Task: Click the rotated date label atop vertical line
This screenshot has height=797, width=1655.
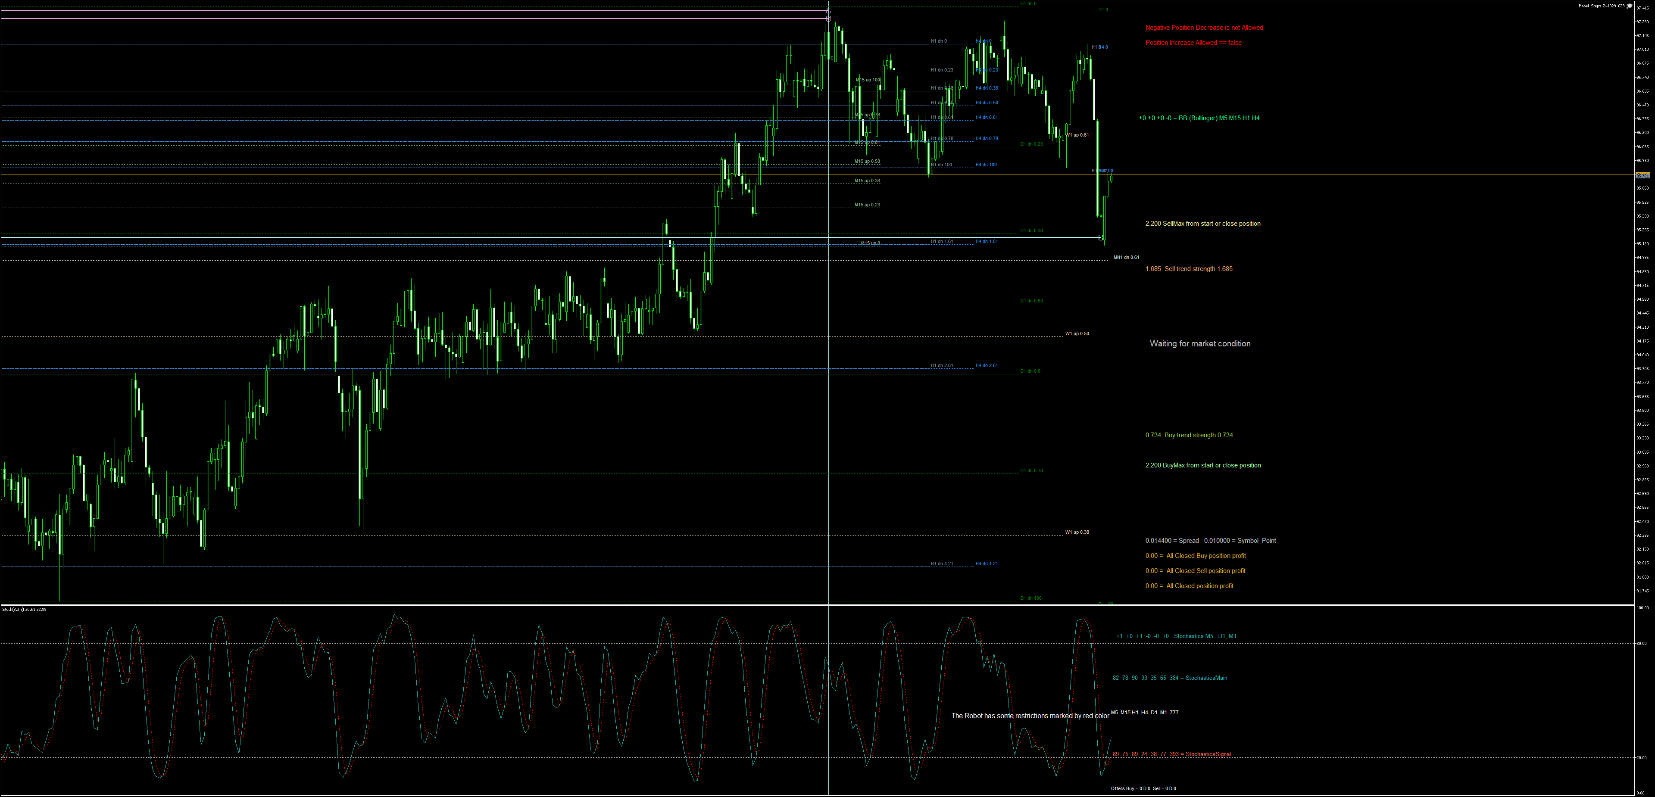Action: click(829, 15)
